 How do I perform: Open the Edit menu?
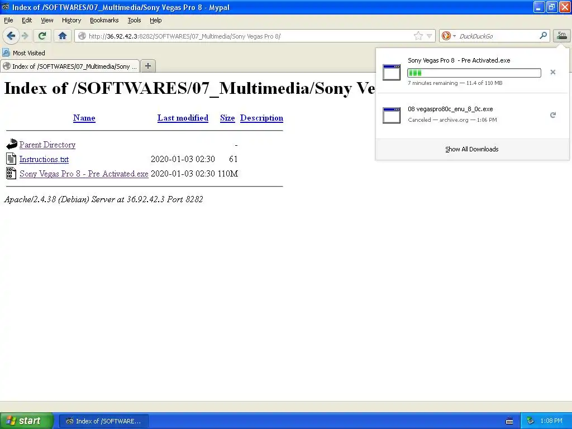27,20
